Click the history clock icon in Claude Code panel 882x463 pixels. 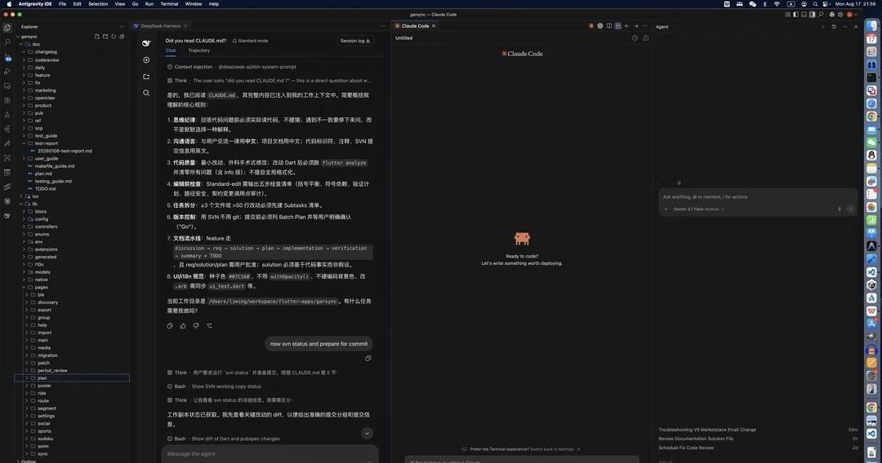pos(635,38)
